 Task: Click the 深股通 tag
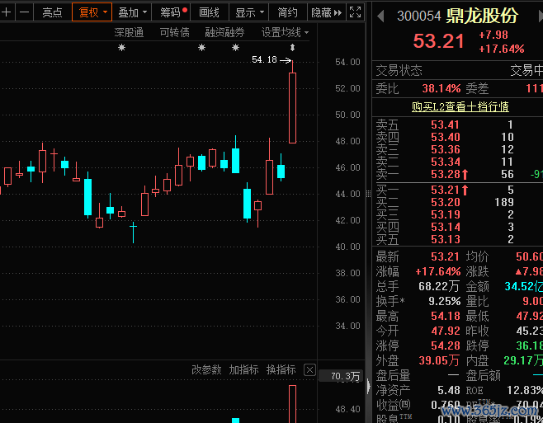click(x=129, y=32)
